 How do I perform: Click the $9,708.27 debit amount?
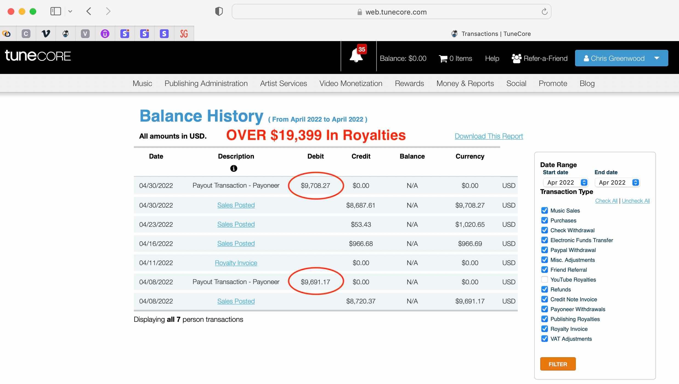[x=315, y=185]
